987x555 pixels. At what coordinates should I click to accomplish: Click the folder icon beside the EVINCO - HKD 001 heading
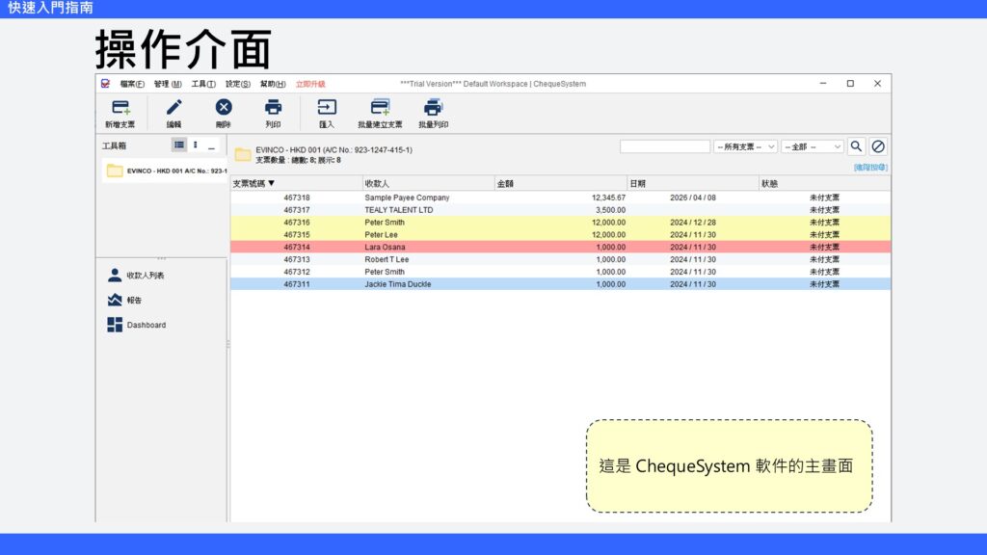243,154
